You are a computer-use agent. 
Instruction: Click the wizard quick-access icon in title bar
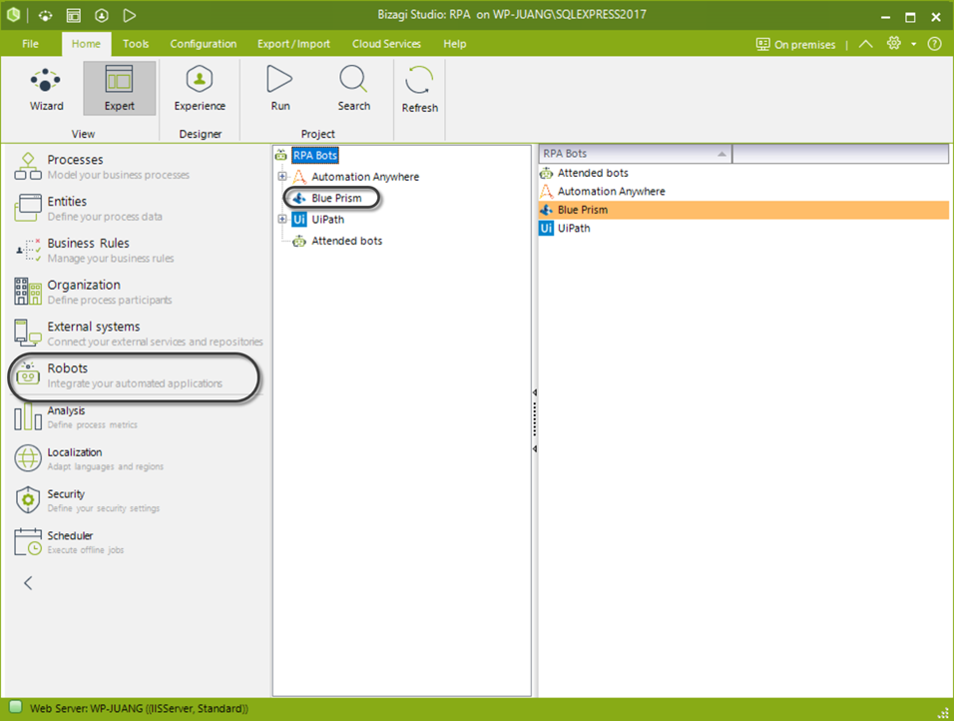(46, 15)
